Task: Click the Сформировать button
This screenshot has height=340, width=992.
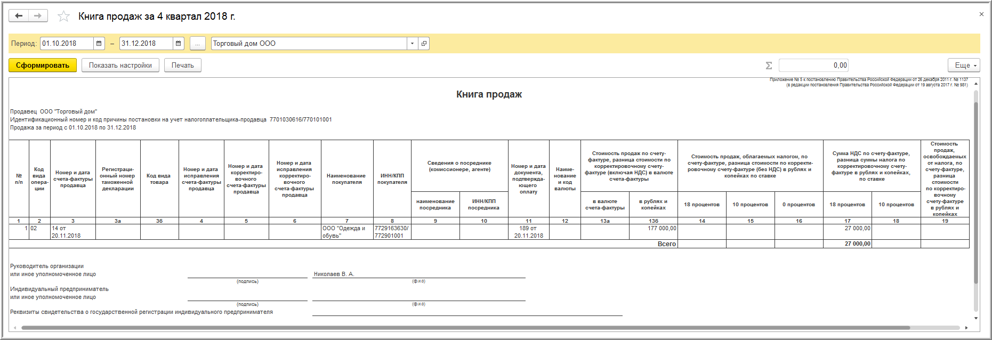Action: (x=43, y=66)
